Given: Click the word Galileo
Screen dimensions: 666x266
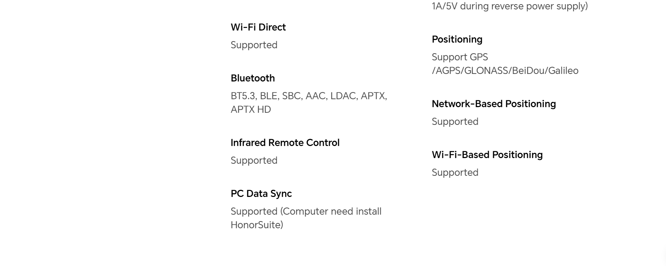Looking at the screenshot, I should tap(563, 71).
